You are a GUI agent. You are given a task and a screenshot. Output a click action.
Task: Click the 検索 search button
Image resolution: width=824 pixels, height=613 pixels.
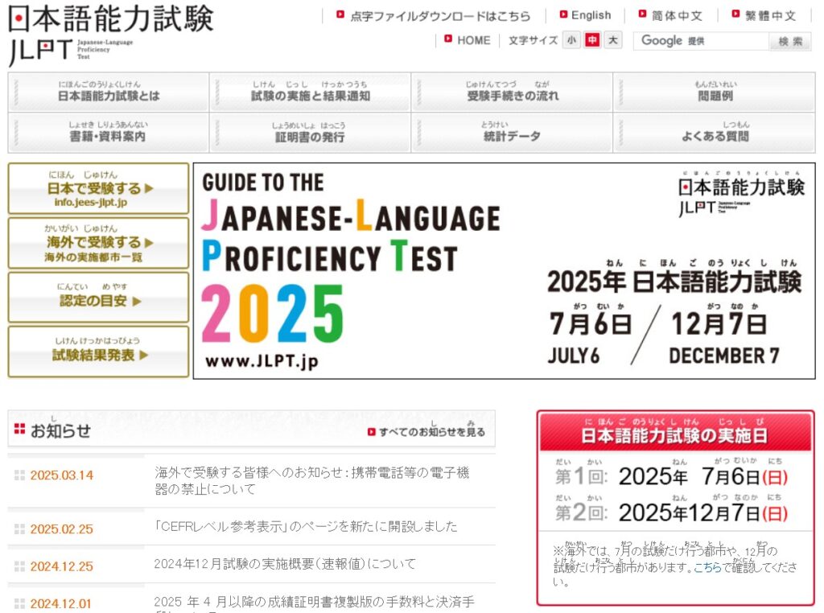coord(790,42)
